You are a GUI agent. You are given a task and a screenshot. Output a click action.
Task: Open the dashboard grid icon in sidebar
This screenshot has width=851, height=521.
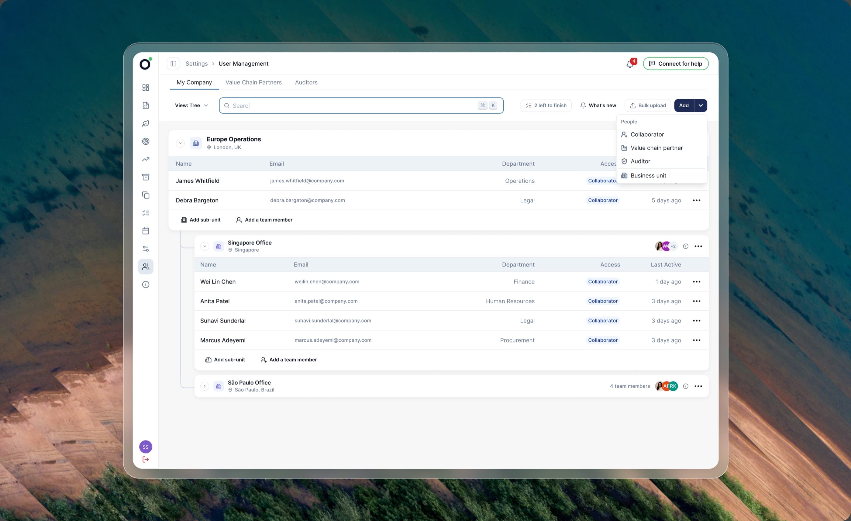146,88
